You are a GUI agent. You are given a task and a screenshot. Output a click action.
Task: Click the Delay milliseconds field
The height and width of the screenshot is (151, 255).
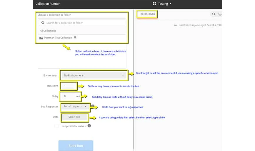point(68,96)
